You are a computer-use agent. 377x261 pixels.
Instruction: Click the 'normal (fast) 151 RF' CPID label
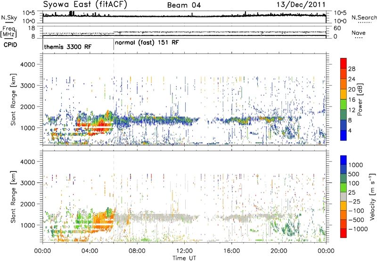coord(147,43)
